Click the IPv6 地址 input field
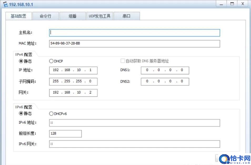Viewport: 251px width, 165px height. click(x=134, y=123)
